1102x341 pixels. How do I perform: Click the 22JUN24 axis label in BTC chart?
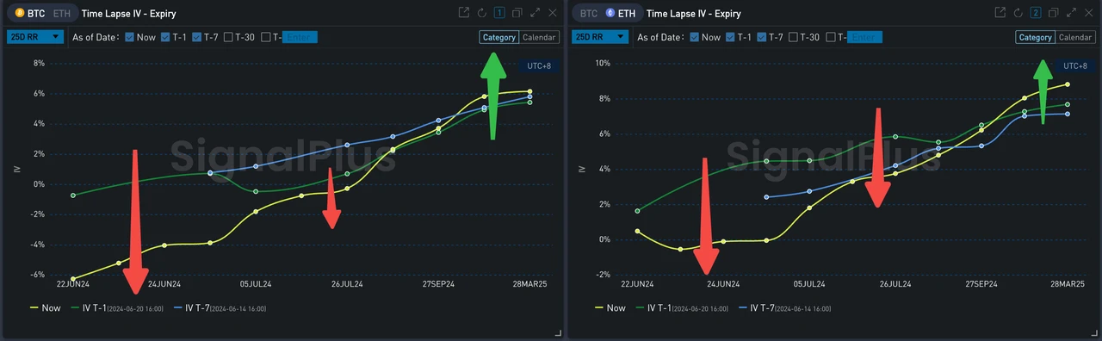point(73,283)
